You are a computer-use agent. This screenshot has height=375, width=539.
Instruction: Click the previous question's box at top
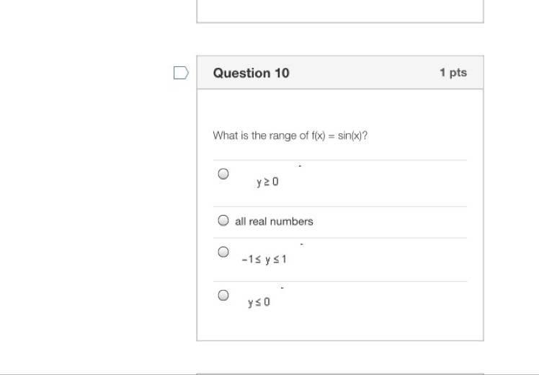pos(339,11)
